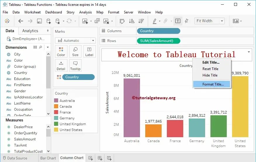Click the Show Me chart icon
This screenshot has width=256, height=162.
point(236,21)
